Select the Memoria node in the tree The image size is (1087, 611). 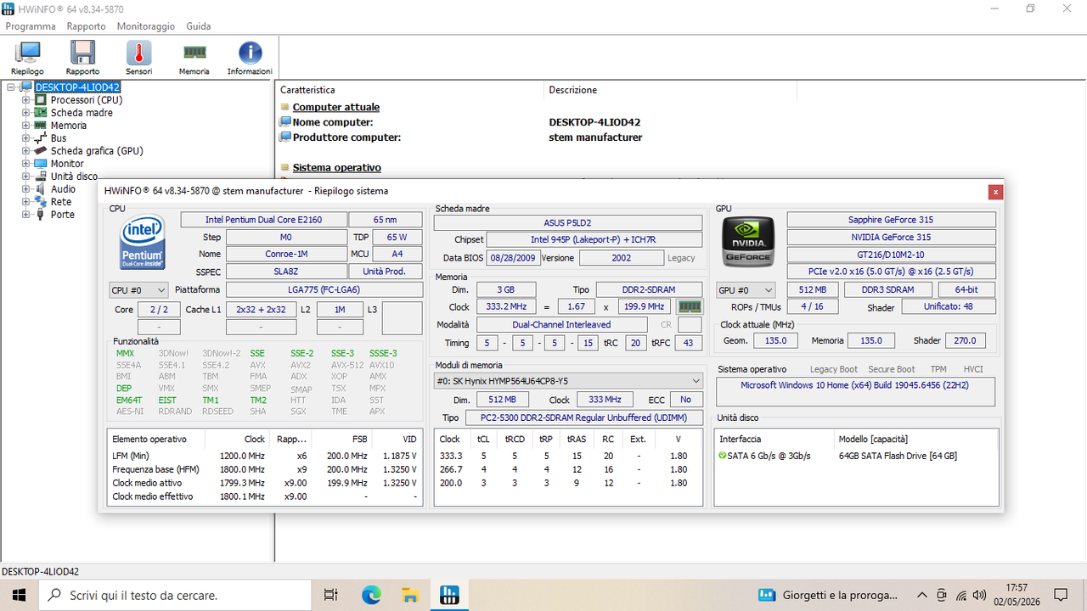point(69,126)
